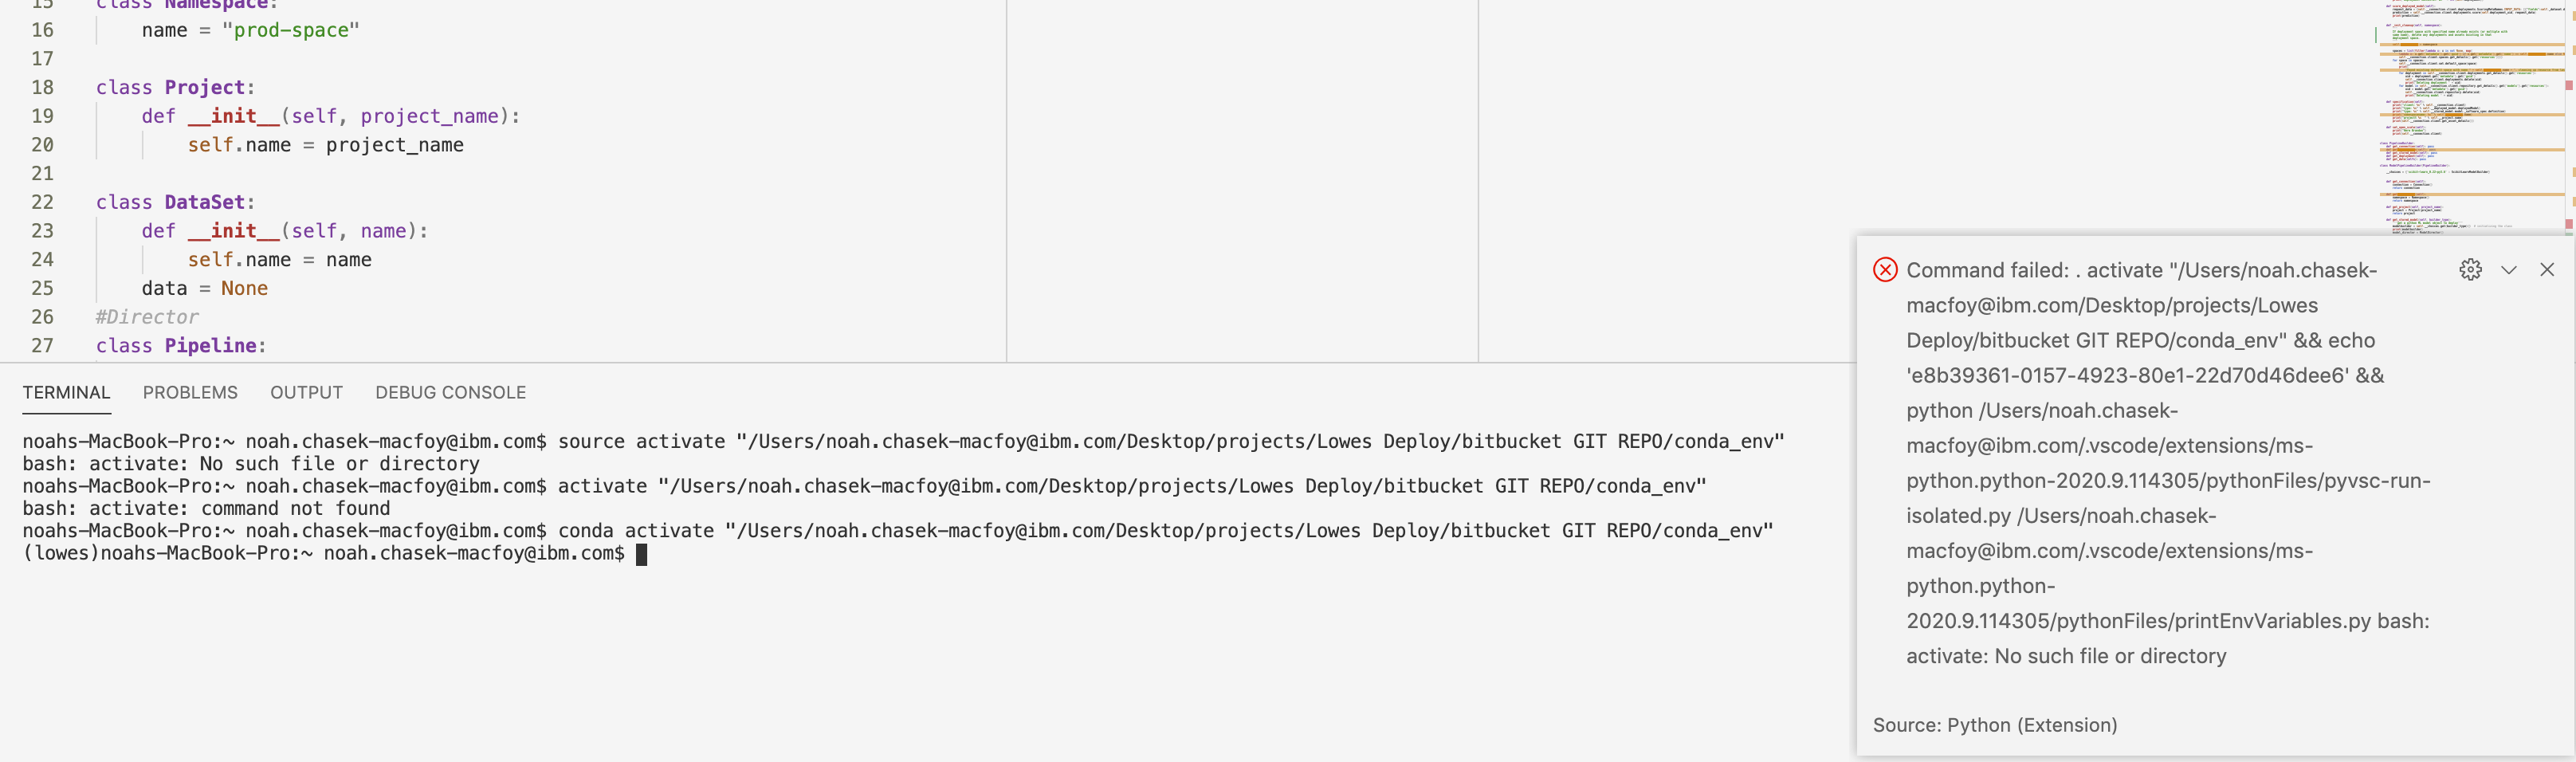Open the OUTPUT panel
This screenshot has width=2576, height=762.
tap(306, 392)
